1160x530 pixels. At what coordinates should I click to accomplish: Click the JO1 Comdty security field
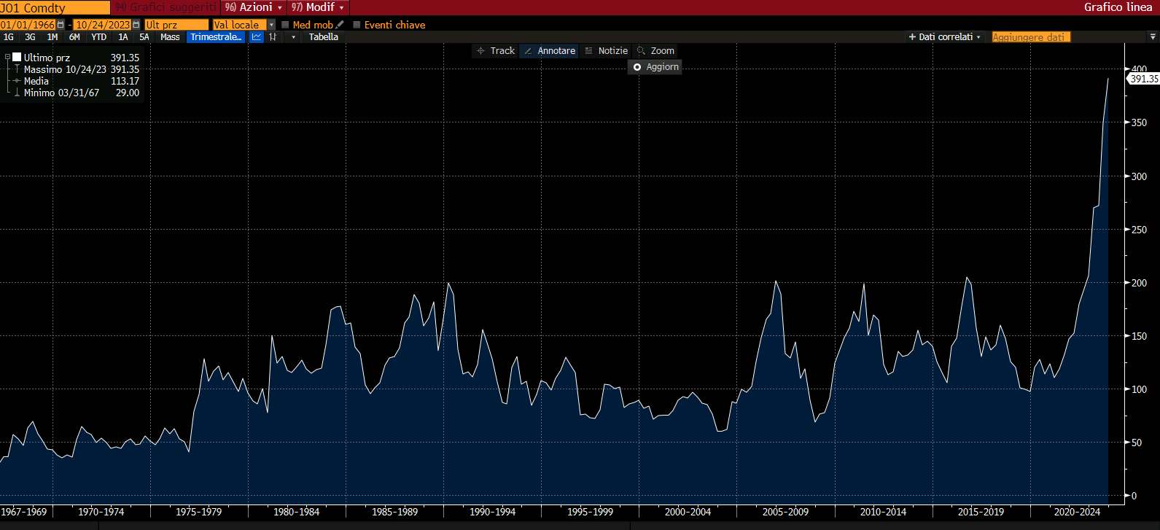coord(55,7)
